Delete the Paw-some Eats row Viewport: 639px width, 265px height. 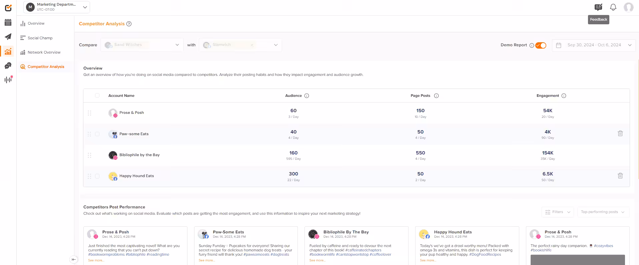click(620, 133)
